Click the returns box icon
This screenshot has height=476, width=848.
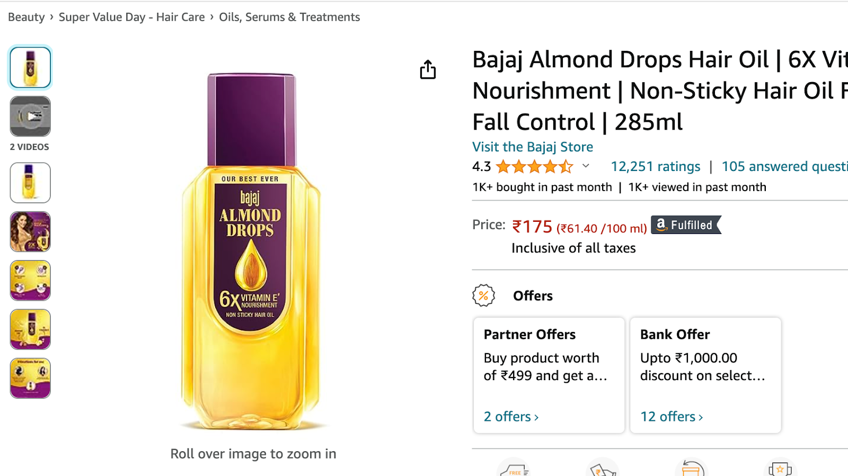coord(692,469)
